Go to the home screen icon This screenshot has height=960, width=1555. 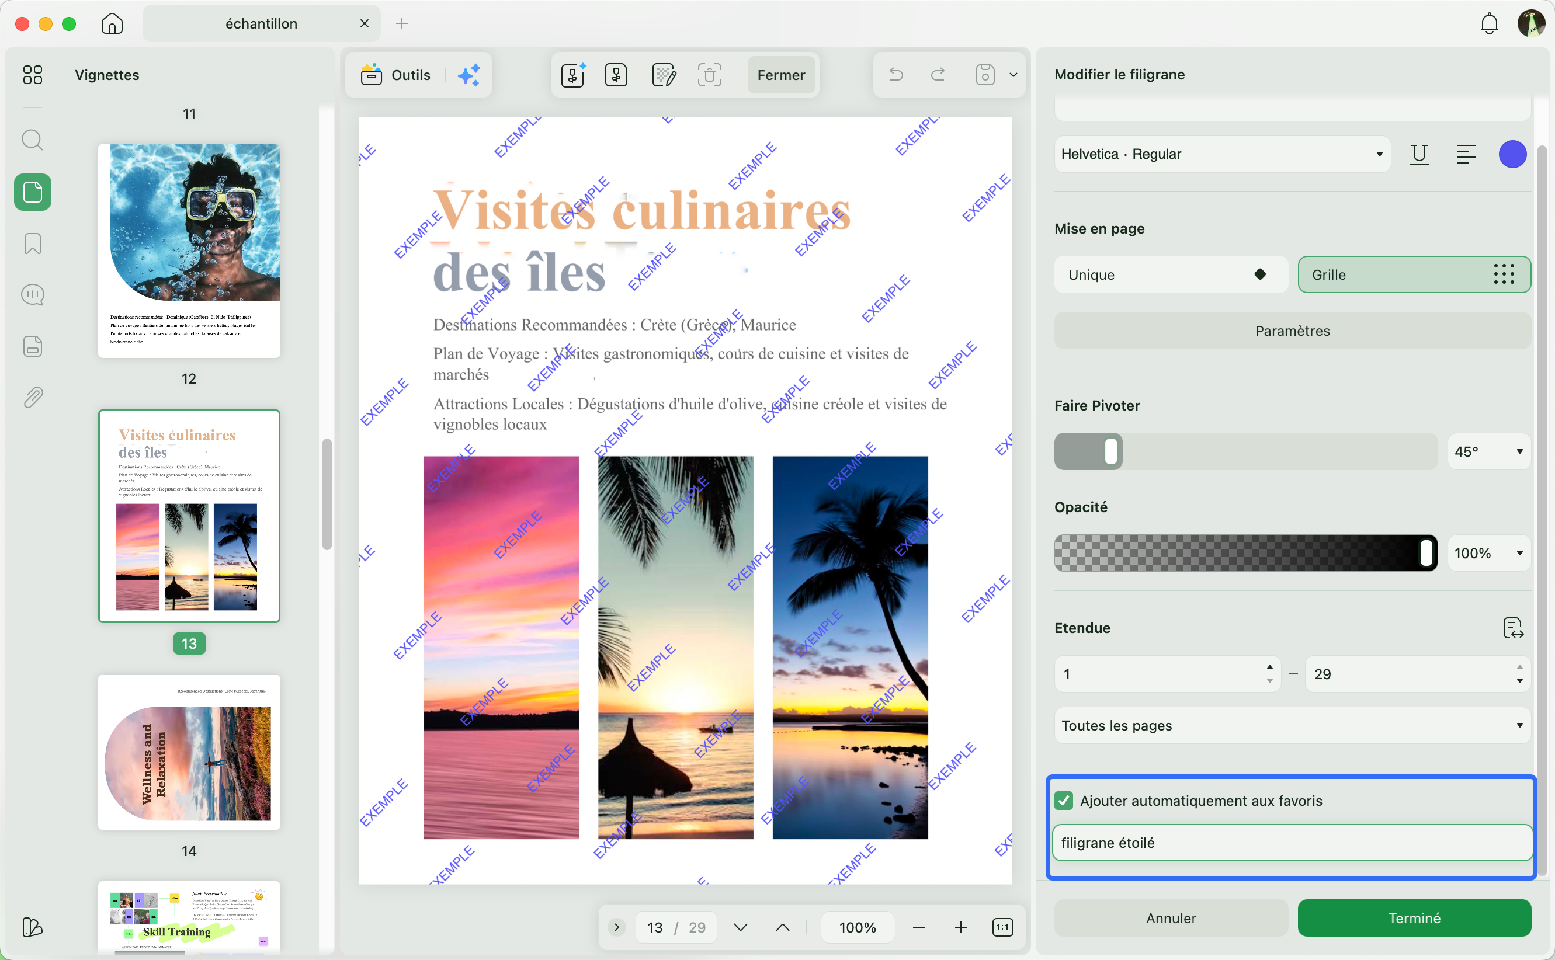tap(112, 23)
